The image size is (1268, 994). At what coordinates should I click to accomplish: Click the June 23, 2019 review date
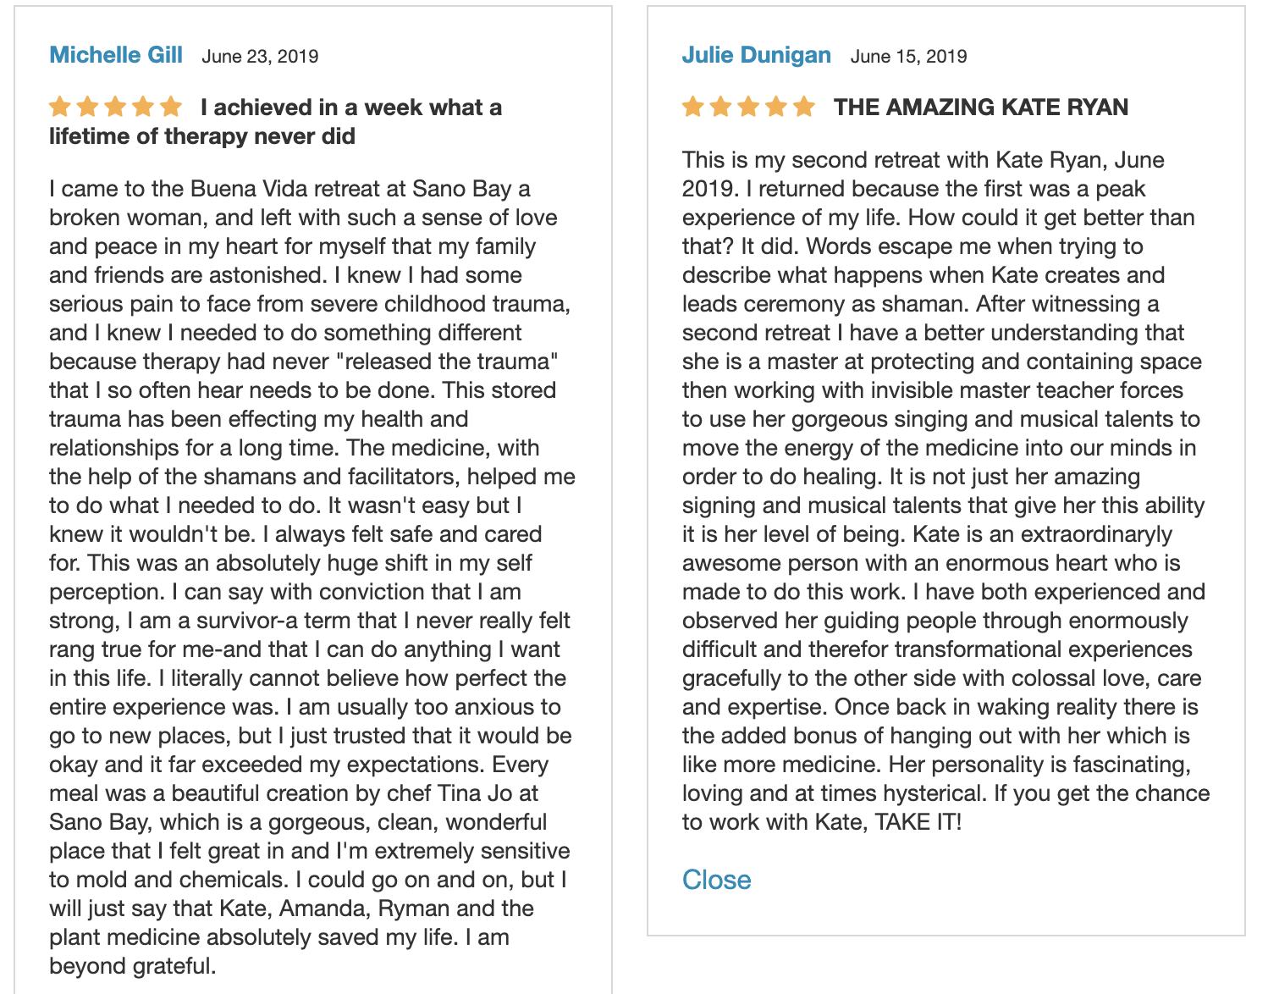(x=260, y=57)
